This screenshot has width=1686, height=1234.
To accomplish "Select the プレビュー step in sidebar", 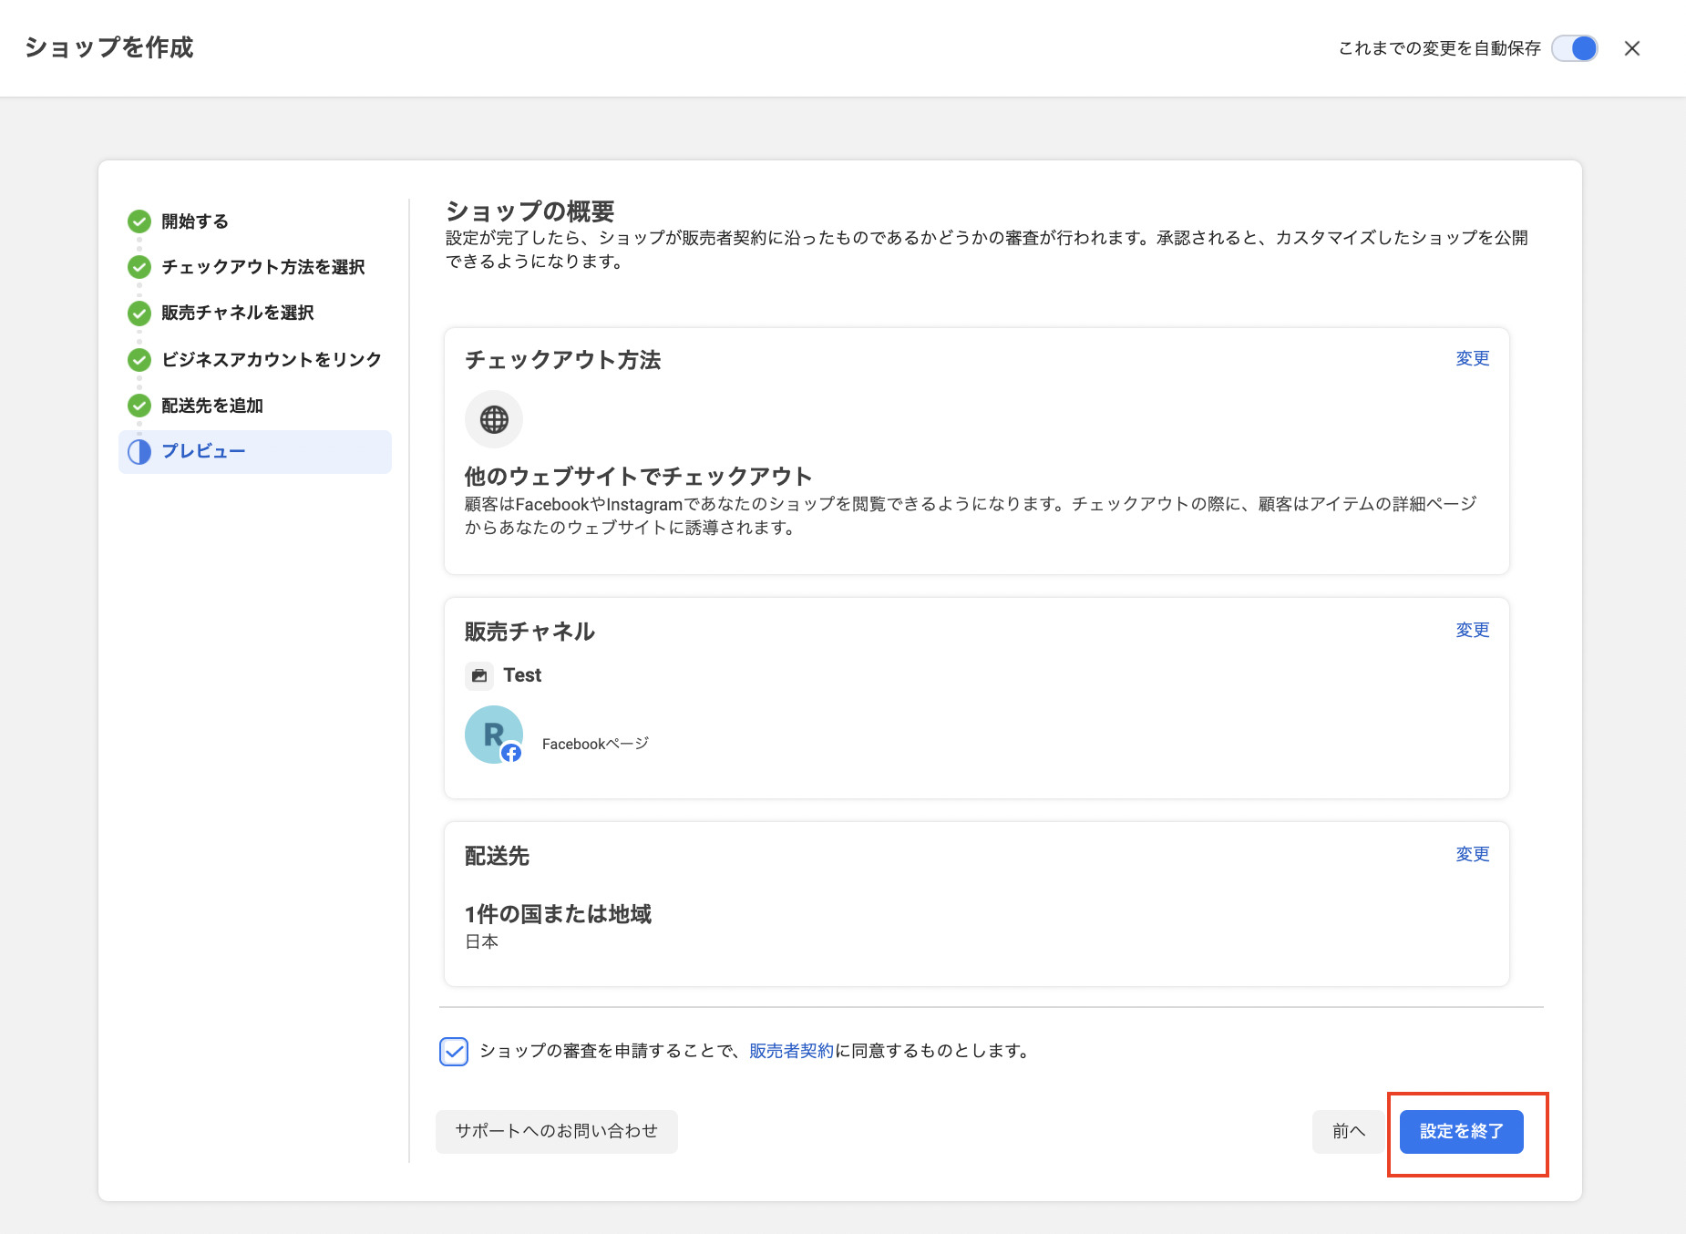I will [x=203, y=452].
